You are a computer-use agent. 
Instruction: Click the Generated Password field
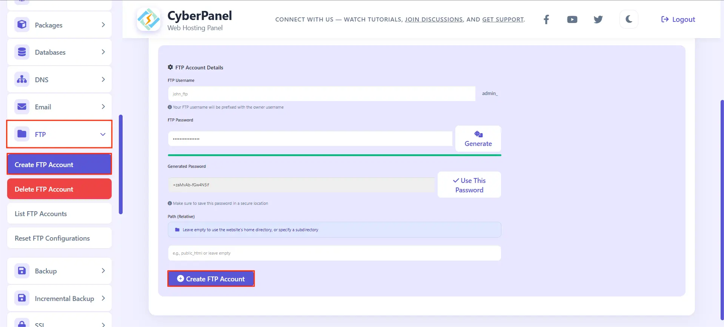(301, 185)
